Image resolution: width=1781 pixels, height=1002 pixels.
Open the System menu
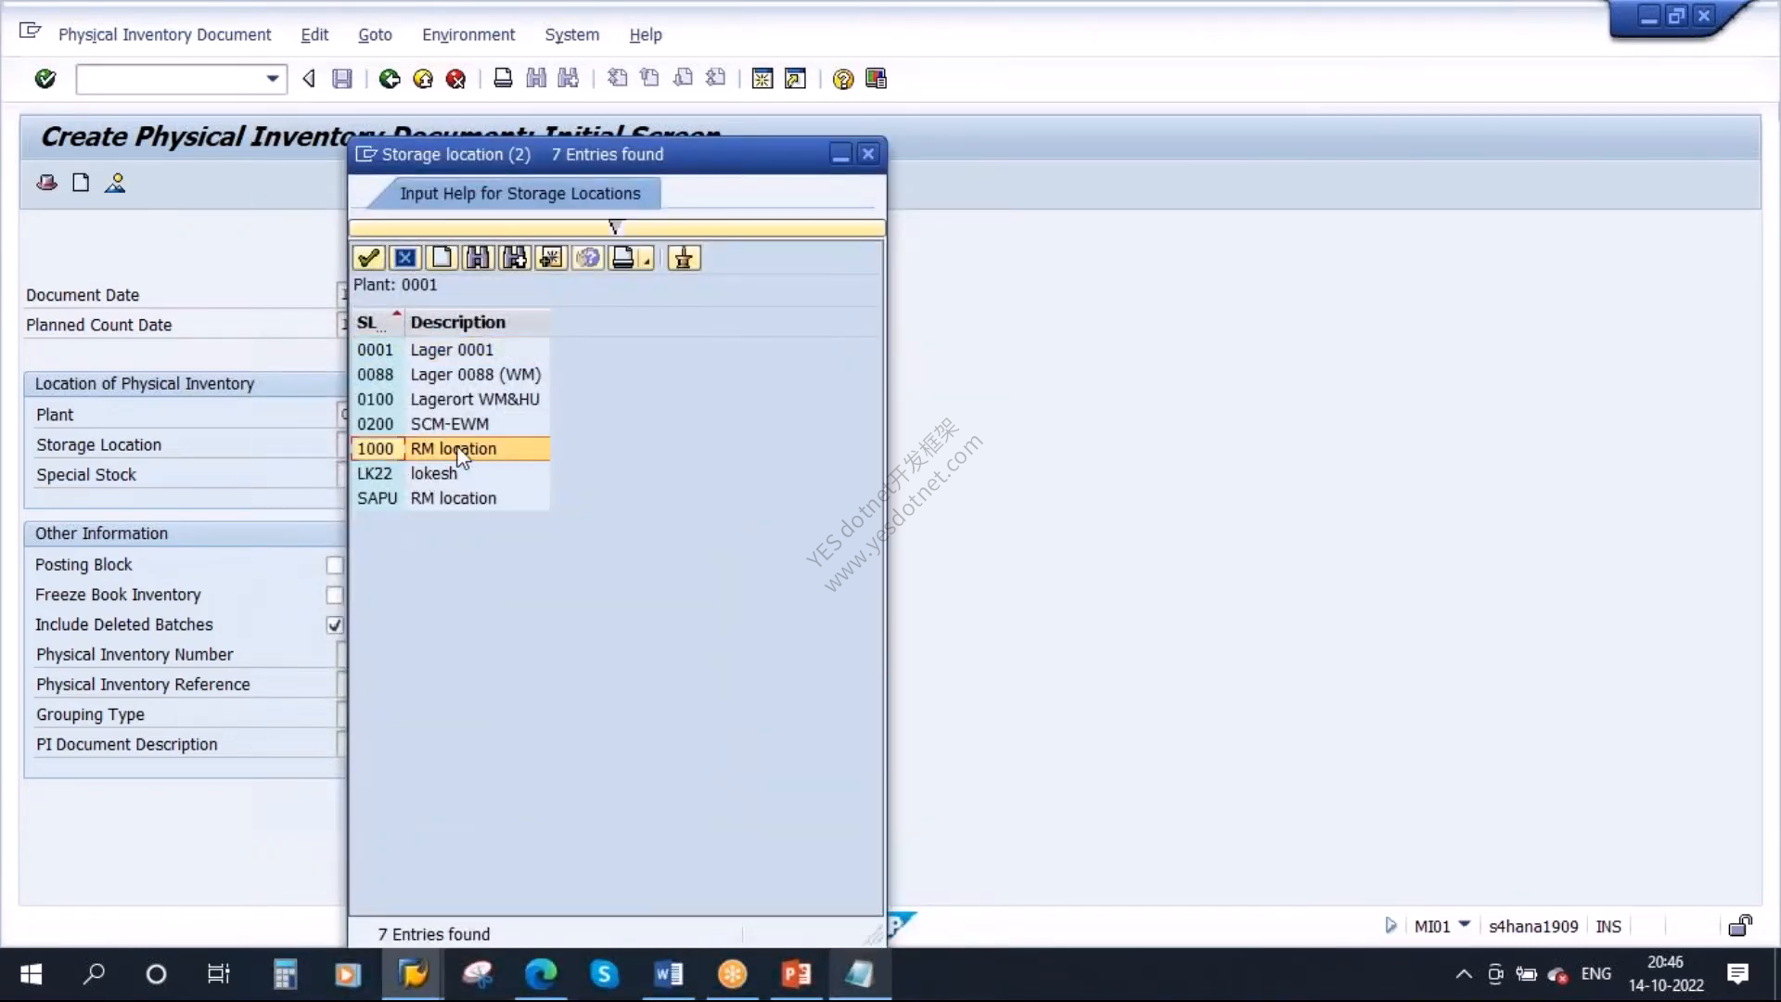point(571,34)
